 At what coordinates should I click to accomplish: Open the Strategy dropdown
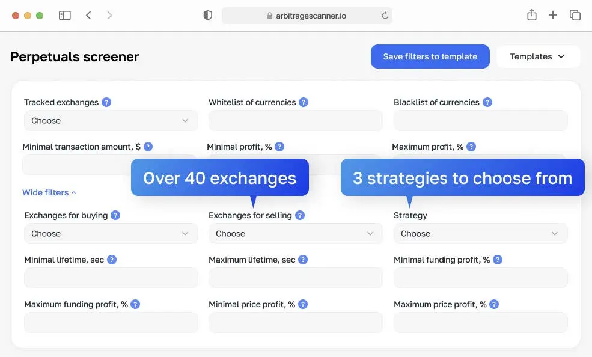tap(480, 234)
